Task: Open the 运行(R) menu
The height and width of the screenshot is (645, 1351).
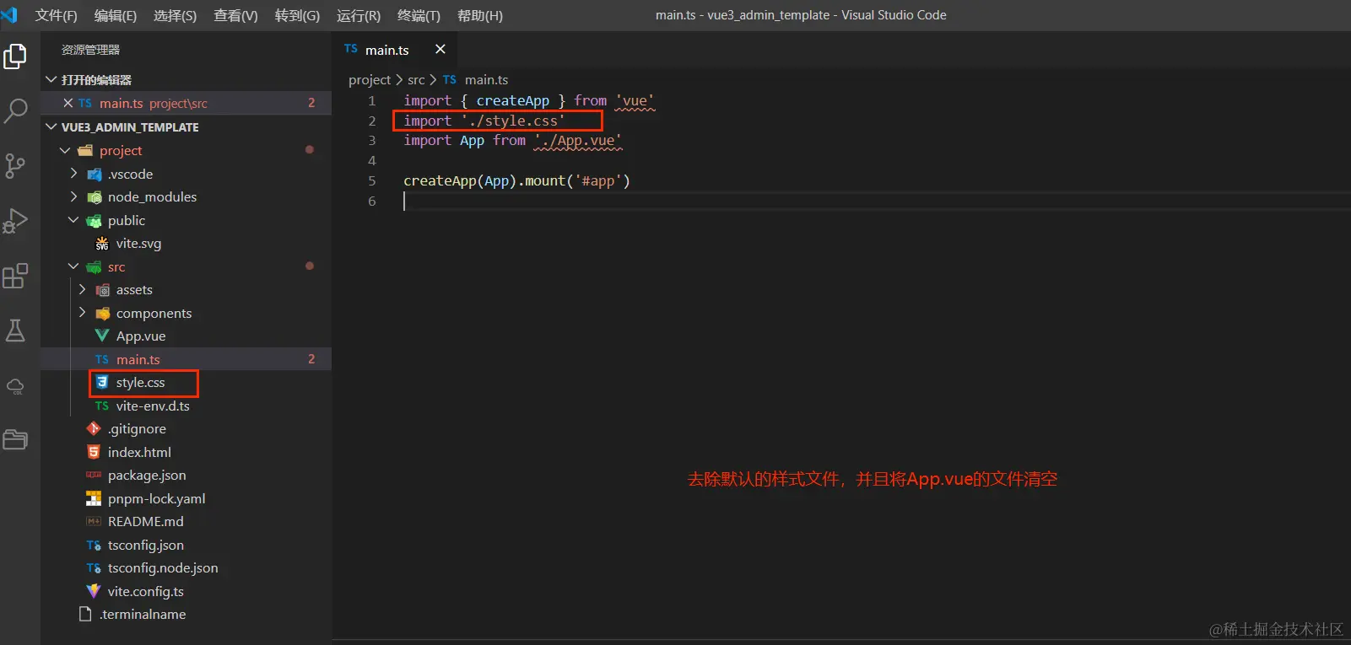Action: 359,15
